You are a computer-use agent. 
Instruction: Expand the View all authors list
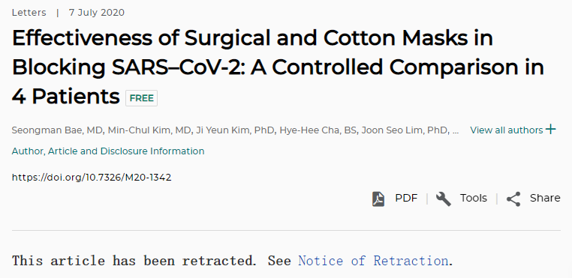(x=507, y=130)
